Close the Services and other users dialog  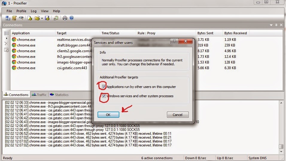185,41
